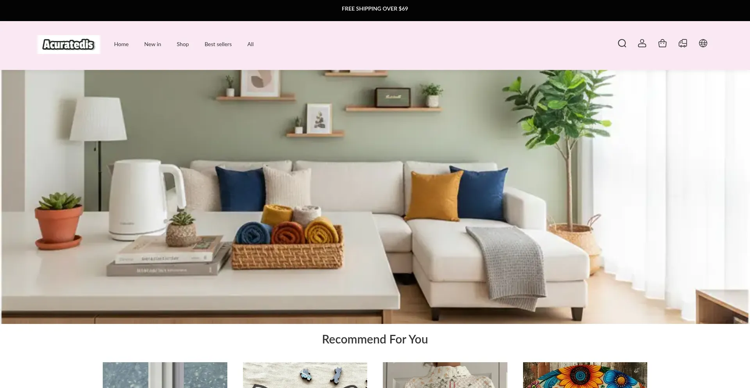Open the search magnifier icon
750x388 pixels.
click(x=622, y=43)
